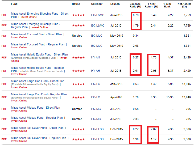Click five-star rating of Hybrid Equity Regular Plan
The image size is (194, 145).
(x=78, y=71)
